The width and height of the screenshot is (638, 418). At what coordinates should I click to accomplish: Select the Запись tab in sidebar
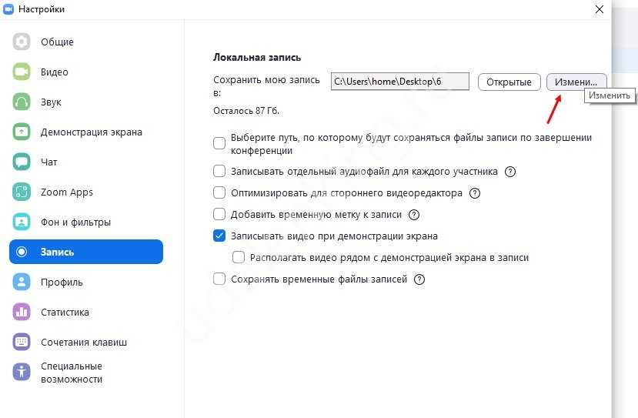[85, 252]
